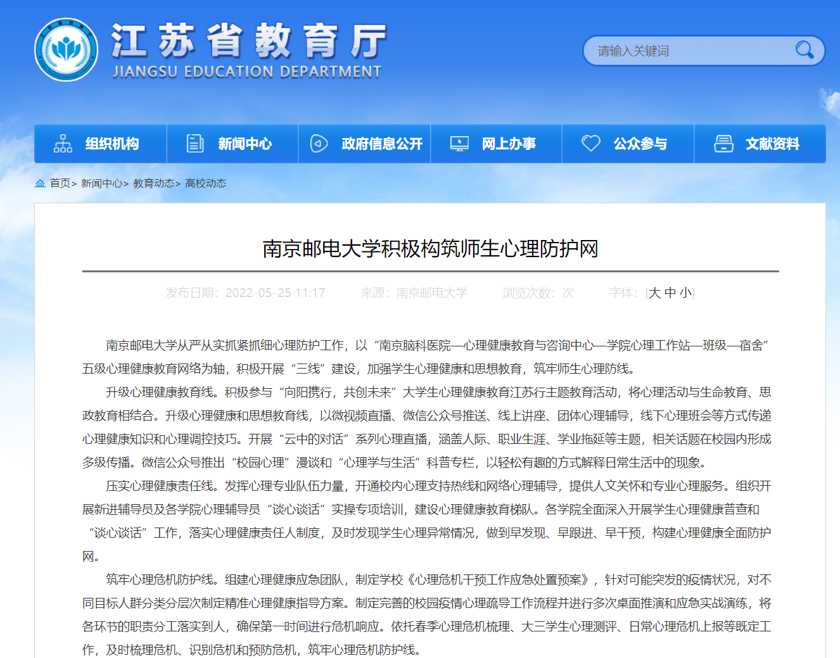Click the 江苏省教育厅 site title

point(249,41)
